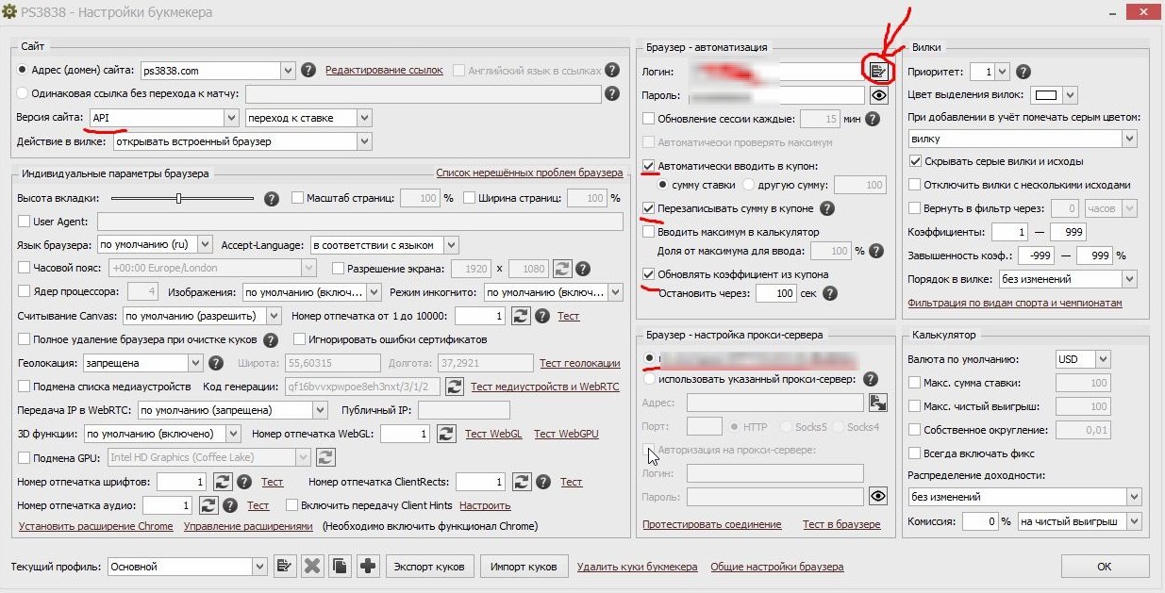The height and width of the screenshot is (593, 1165).
Task: Select другую сумму radio button
Action: (749, 185)
